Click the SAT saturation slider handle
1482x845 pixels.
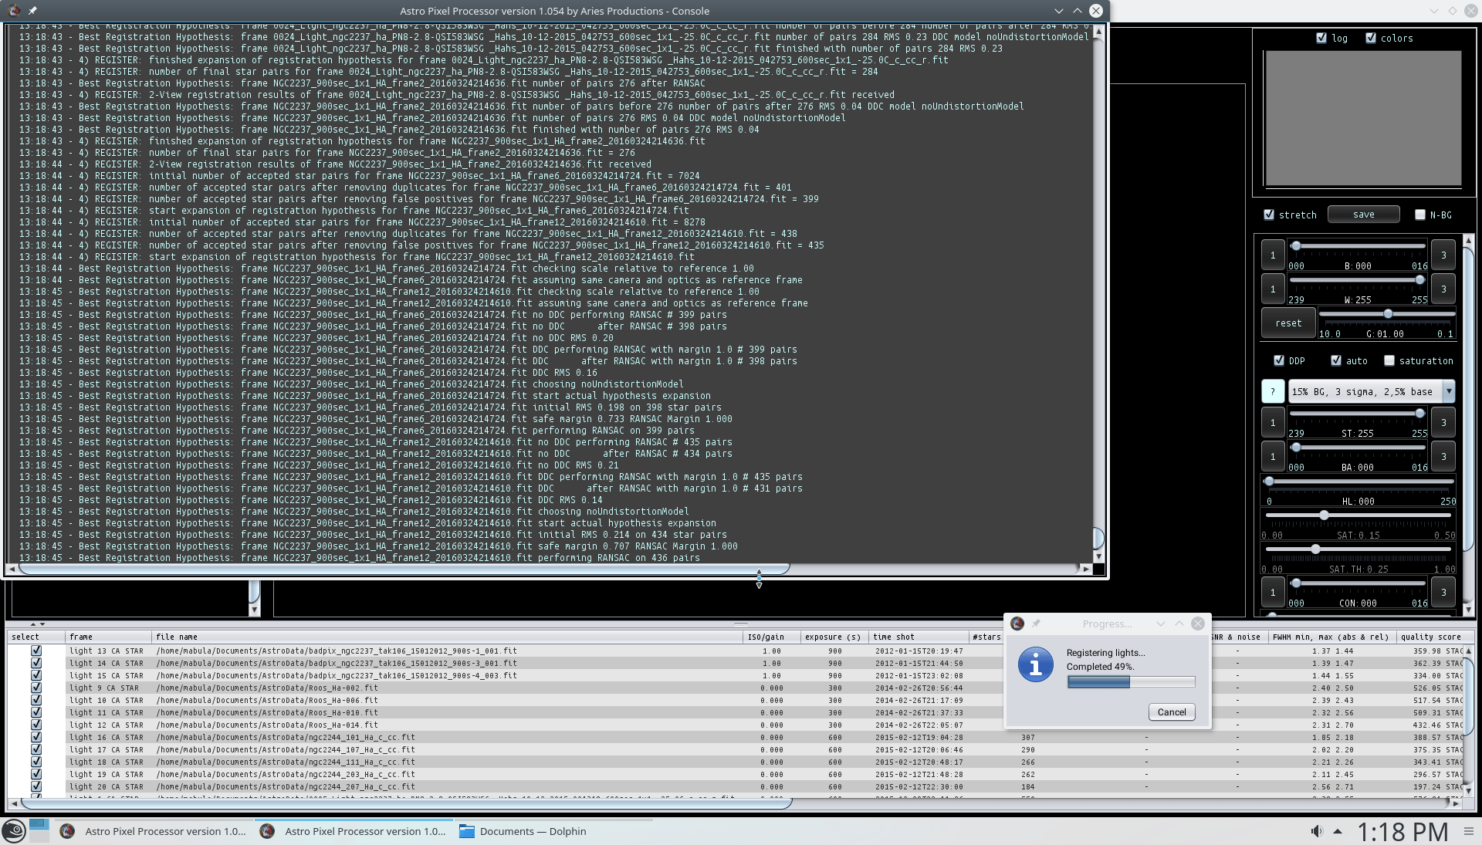coord(1324,515)
